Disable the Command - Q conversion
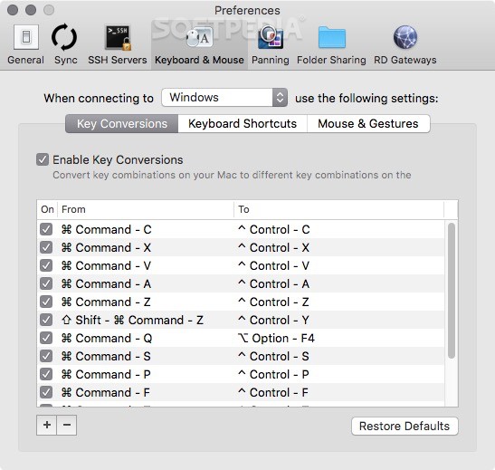Image resolution: width=495 pixels, height=470 pixels. tap(46, 338)
